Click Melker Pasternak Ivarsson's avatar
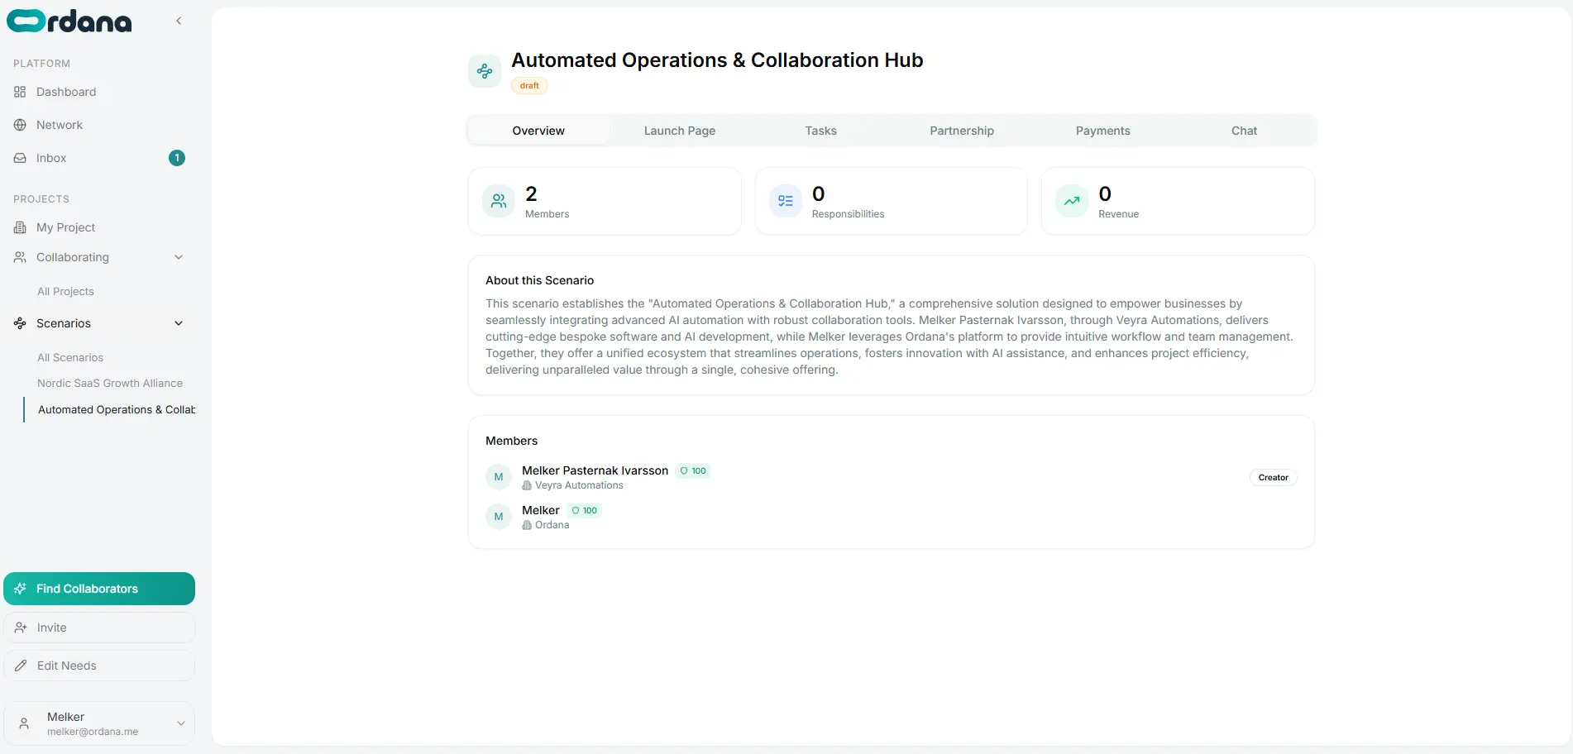The image size is (1573, 754). click(x=499, y=477)
